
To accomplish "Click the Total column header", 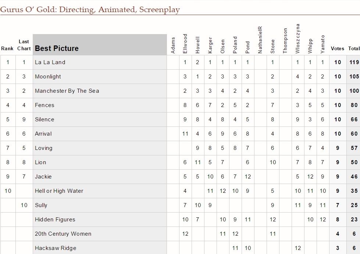I will point(354,48).
